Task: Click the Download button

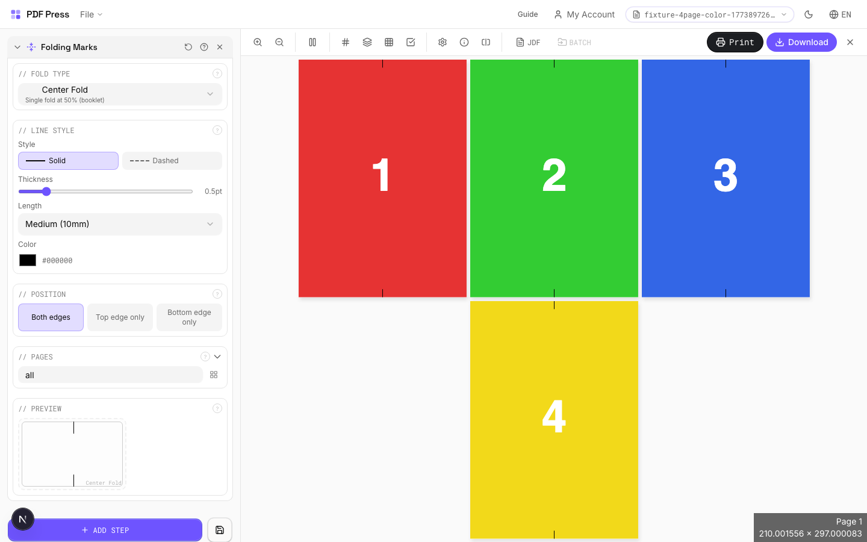Action: tap(801, 42)
